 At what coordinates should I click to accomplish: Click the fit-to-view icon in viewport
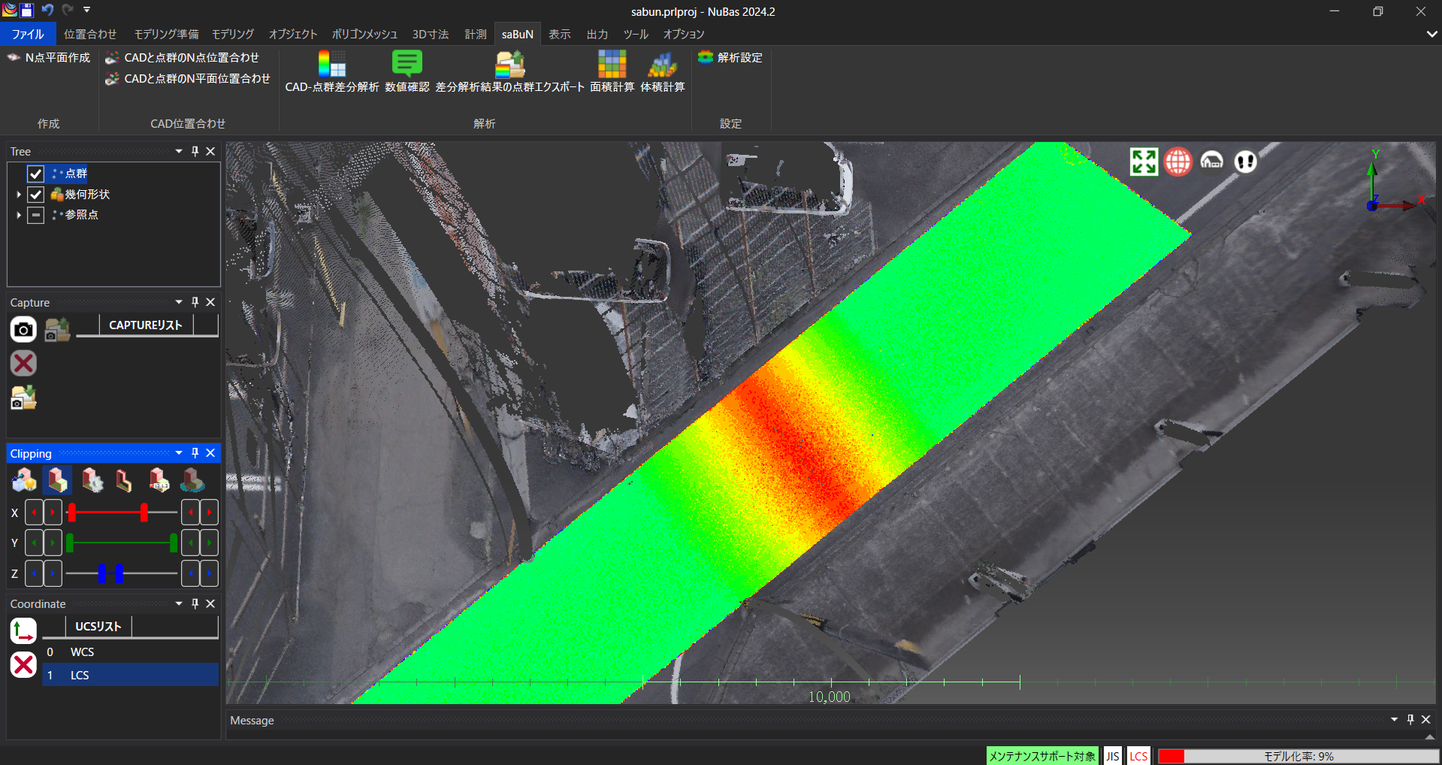pyautogui.click(x=1144, y=162)
